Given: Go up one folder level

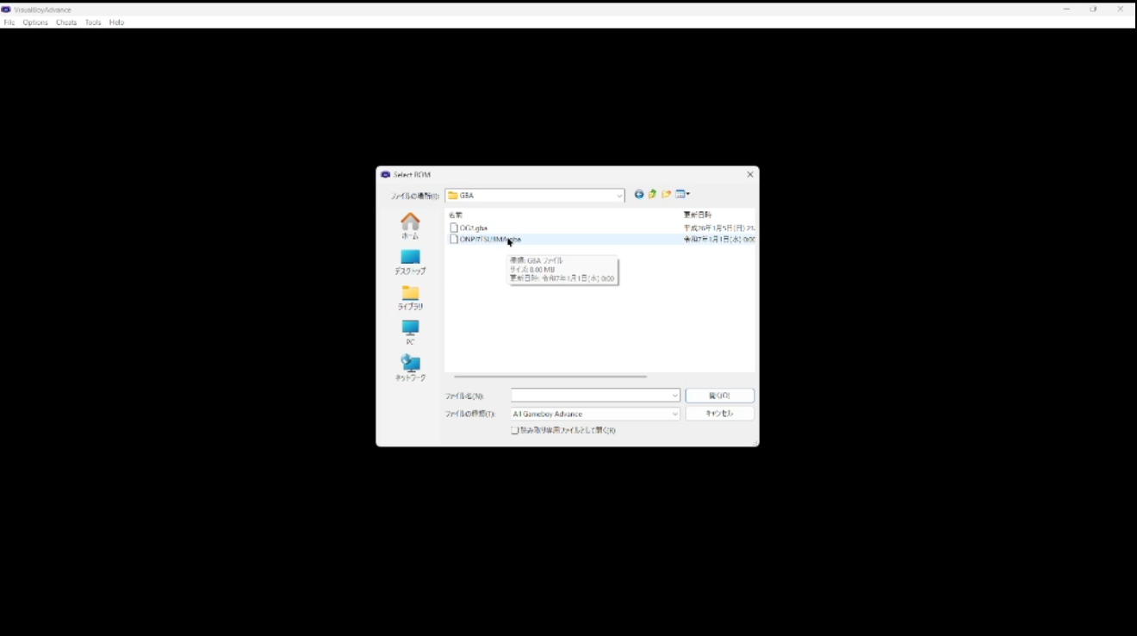Looking at the screenshot, I should [653, 195].
